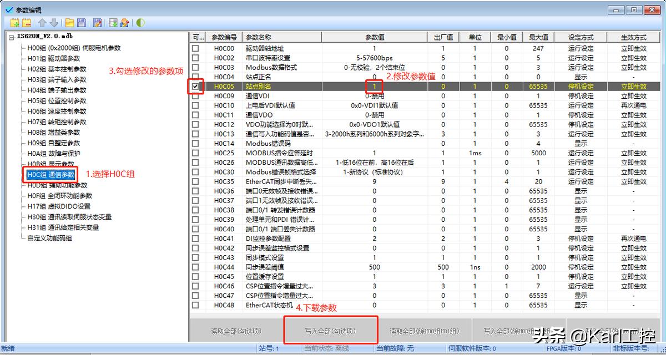The height and width of the screenshot is (355, 666).
Task: Select H0C组 通信参数 tree node
Action: point(51,174)
